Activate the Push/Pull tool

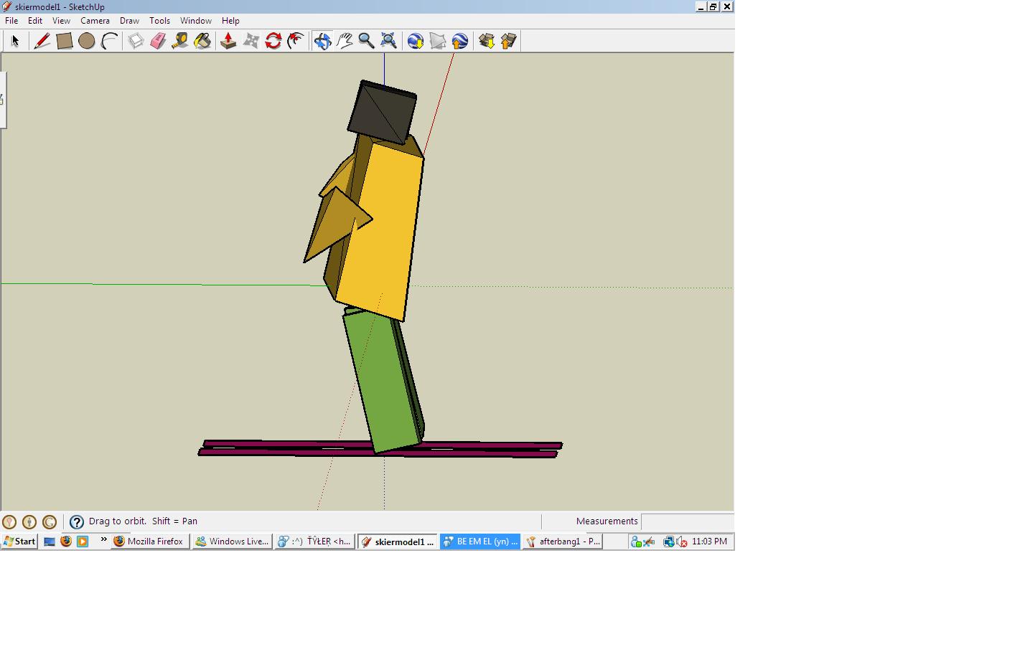click(228, 41)
